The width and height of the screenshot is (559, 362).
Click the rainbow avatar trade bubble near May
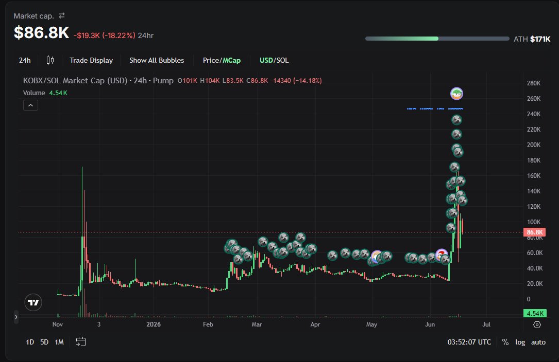tap(377, 257)
